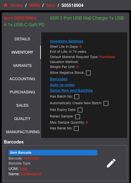Edit the item barcode with pencil icon
The width and height of the screenshot is (131, 183).
click(111, 163)
